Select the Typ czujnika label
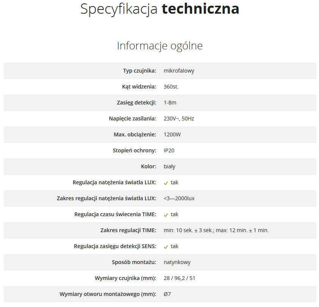 click(x=139, y=71)
